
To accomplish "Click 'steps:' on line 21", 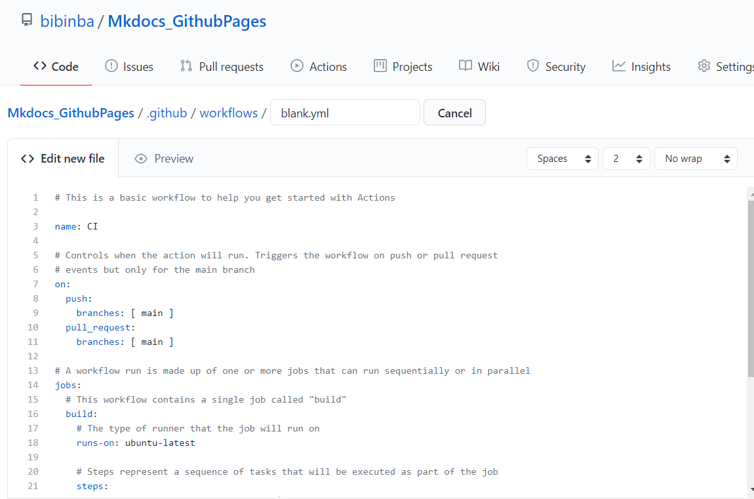I will (92, 486).
